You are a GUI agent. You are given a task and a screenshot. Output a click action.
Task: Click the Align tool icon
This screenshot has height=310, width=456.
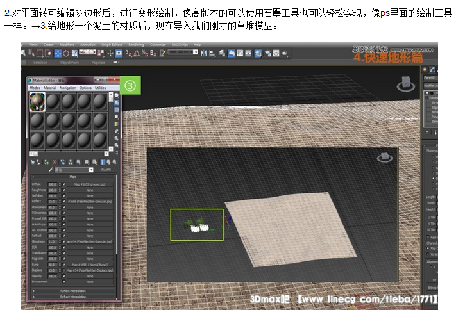(212, 53)
